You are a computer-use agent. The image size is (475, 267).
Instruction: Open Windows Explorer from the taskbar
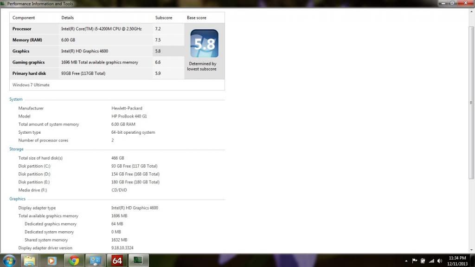pos(29,260)
